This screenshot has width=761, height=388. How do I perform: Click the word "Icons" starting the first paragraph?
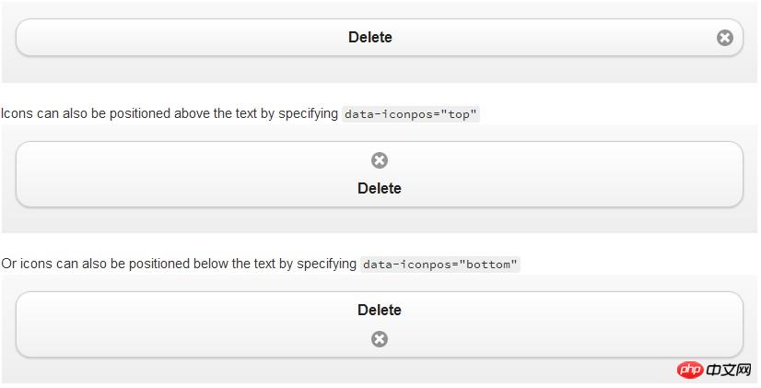(x=18, y=114)
